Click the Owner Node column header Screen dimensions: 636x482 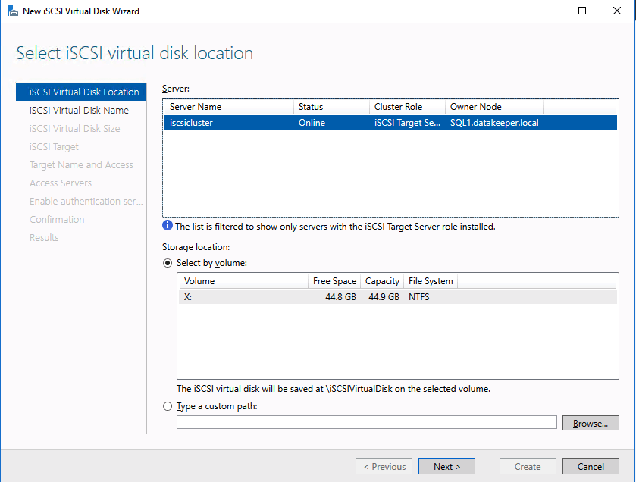pyautogui.click(x=493, y=107)
